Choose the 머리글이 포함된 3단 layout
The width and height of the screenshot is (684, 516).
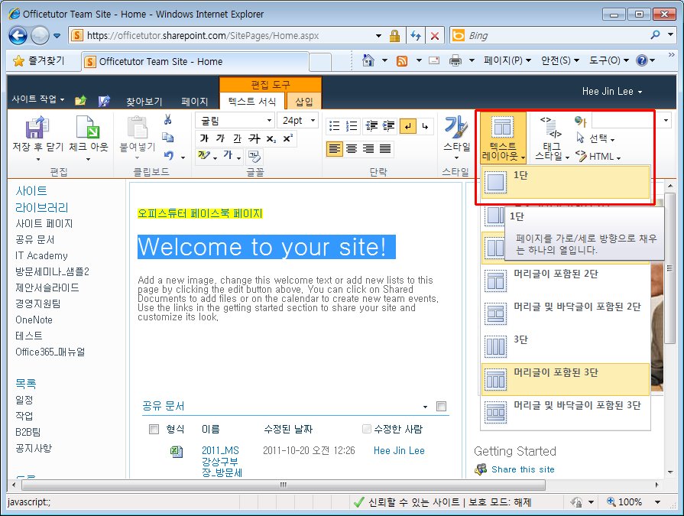tap(566, 379)
